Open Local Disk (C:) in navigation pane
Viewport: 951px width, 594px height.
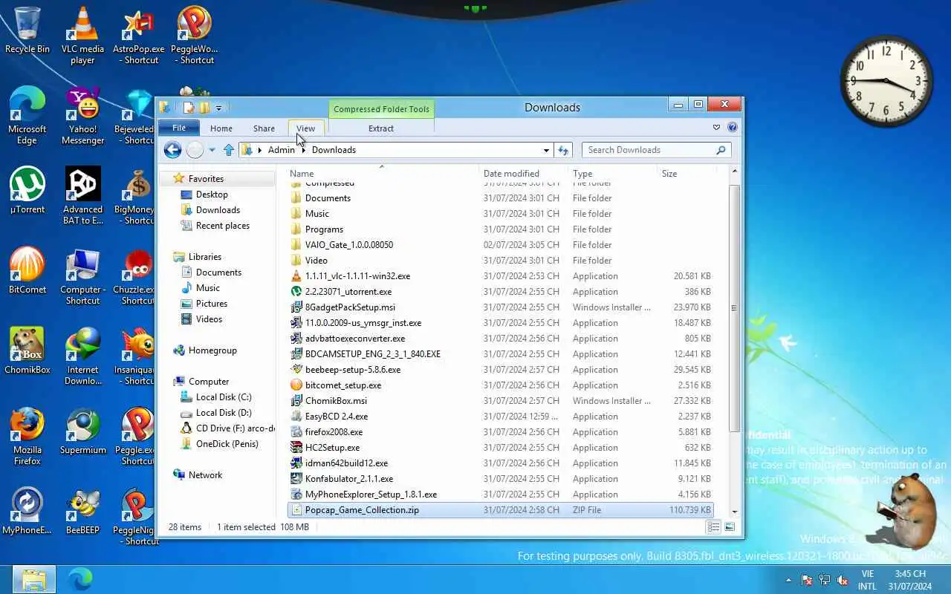224,397
